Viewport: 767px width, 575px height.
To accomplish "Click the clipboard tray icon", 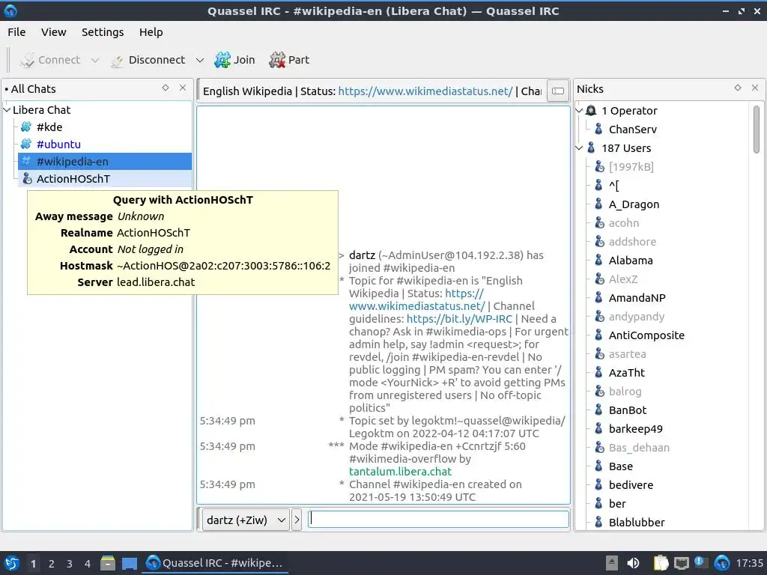I will pos(661,563).
